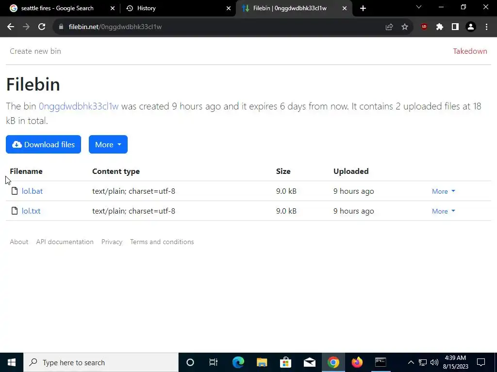
Task: Show hidden system tray icons
Action: pos(411,362)
